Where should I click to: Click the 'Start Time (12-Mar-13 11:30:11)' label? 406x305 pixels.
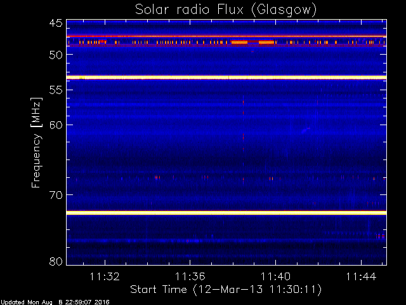coord(226,289)
